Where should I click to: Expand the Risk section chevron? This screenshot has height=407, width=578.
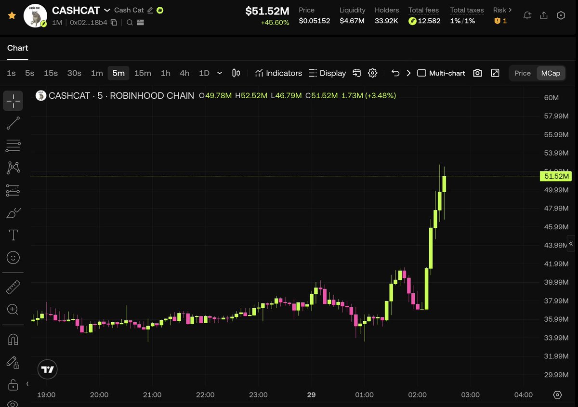510,10
